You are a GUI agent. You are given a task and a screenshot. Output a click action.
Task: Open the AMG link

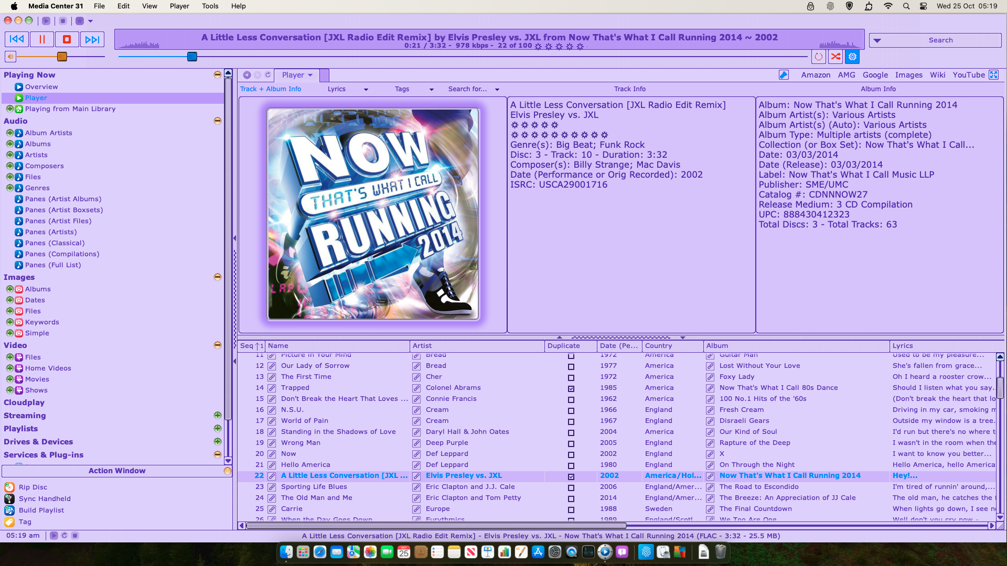847,75
